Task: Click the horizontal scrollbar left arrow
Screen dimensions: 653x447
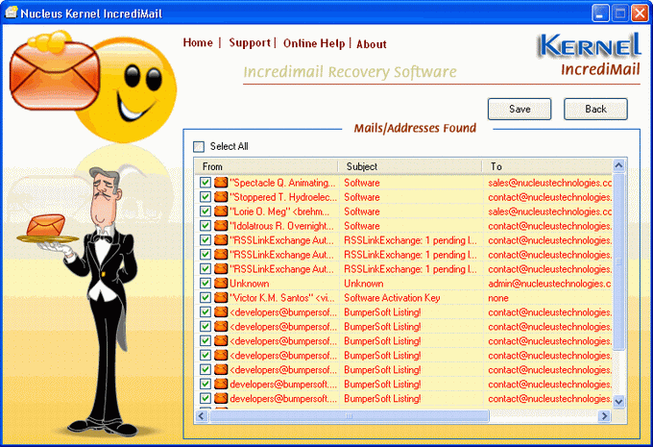Action: click(x=202, y=415)
